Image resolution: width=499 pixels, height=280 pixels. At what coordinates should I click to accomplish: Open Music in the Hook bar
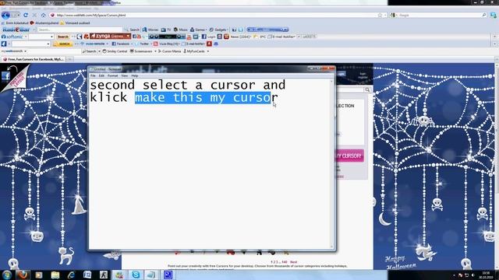pos(180,30)
